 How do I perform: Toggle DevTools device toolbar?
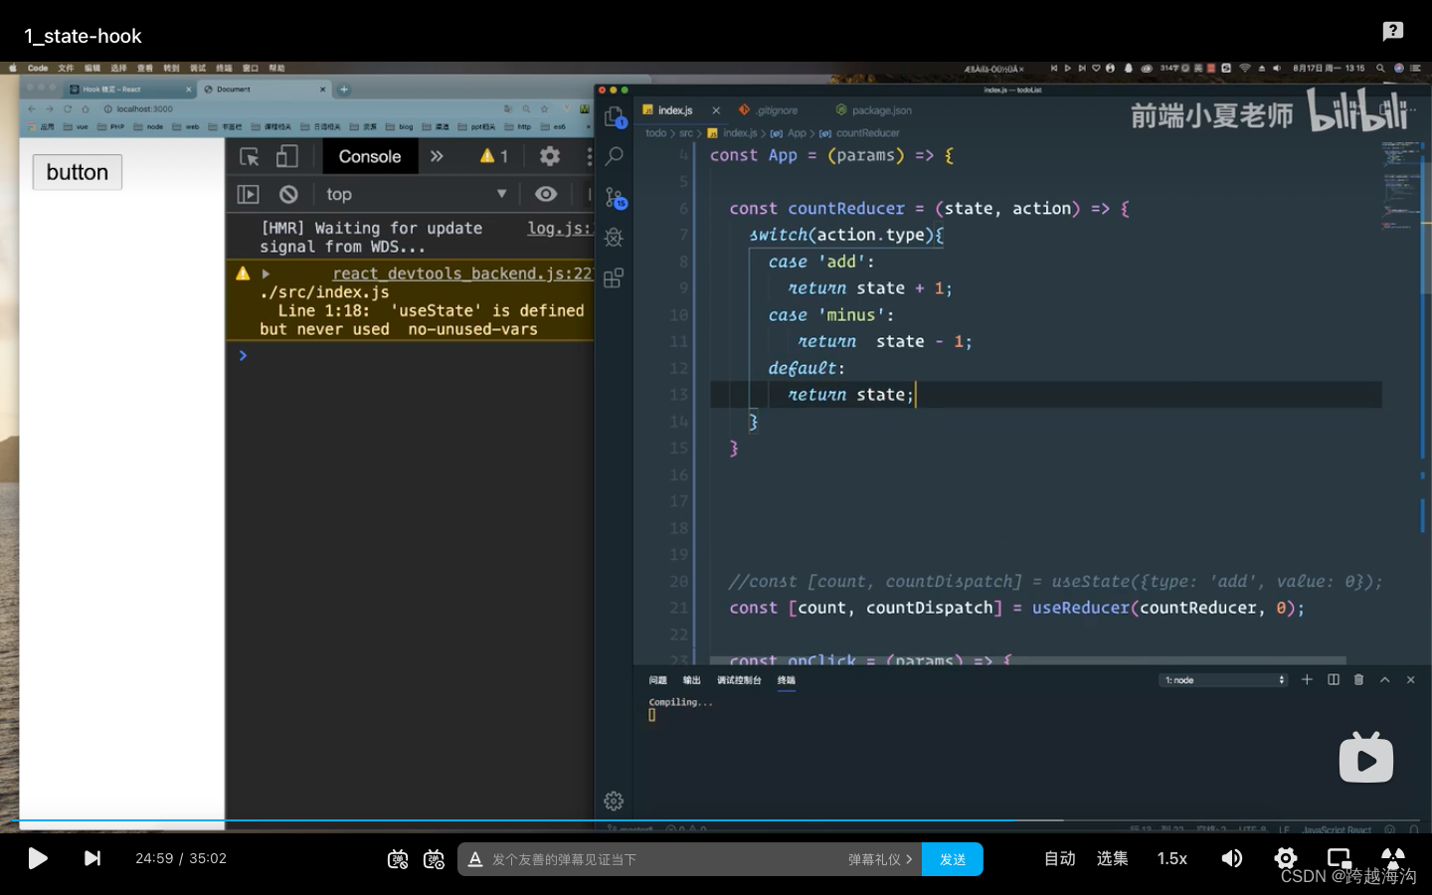pos(287,156)
